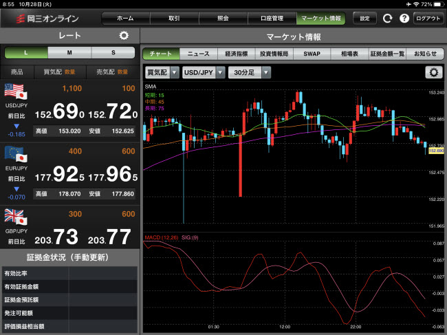
Task: Tap the 長期: 75 SMA label
Action: [154, 108]
